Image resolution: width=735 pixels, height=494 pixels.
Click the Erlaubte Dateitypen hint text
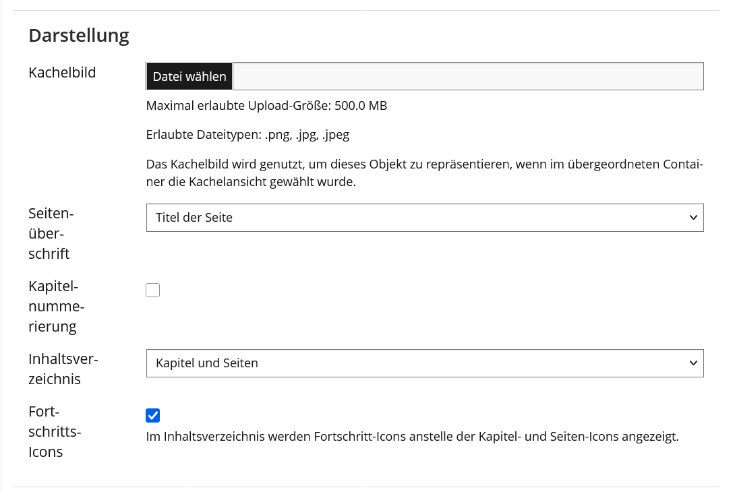(247, 135)
